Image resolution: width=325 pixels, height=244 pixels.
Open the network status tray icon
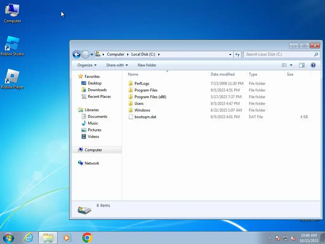285,238
